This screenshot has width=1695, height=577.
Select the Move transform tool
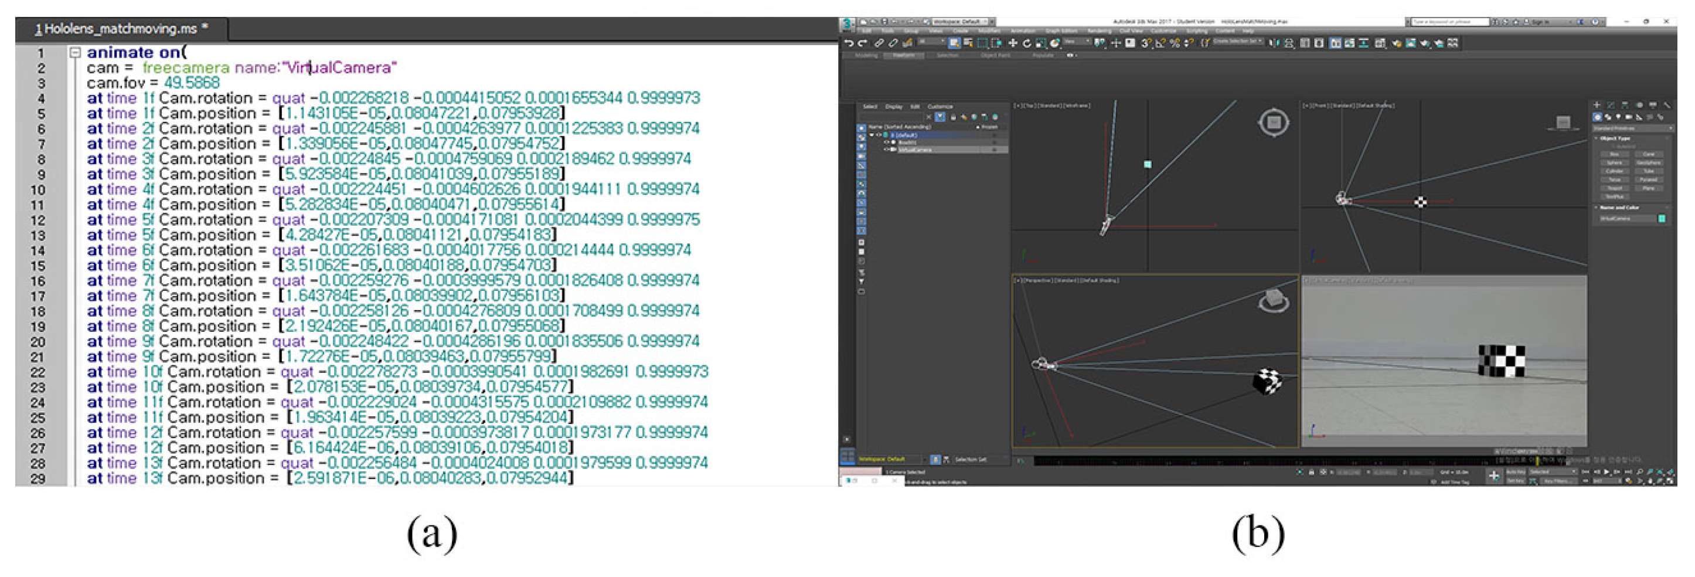[x=1013, y=43]
